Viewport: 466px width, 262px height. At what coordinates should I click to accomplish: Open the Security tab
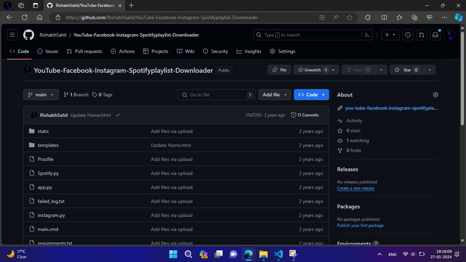coord(215,51)
